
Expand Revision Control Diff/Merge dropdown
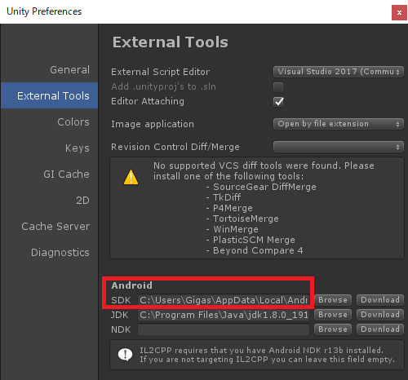[339, 147]
